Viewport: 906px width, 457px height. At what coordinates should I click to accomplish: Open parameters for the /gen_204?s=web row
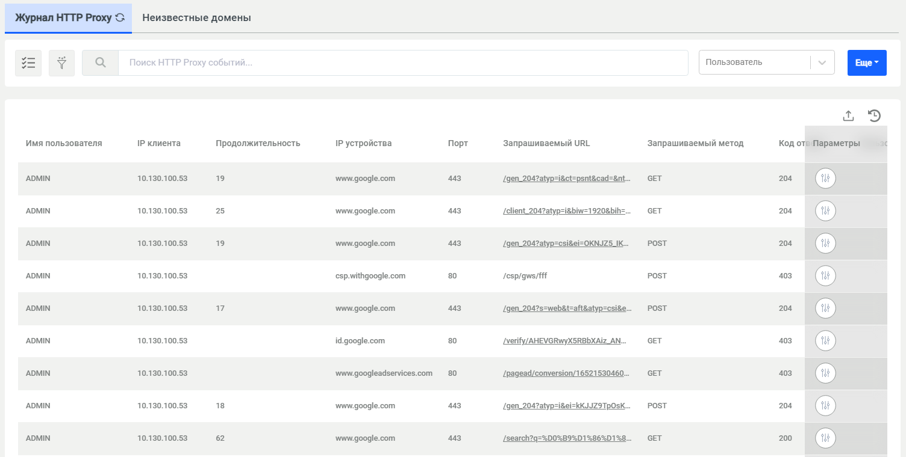825,308
